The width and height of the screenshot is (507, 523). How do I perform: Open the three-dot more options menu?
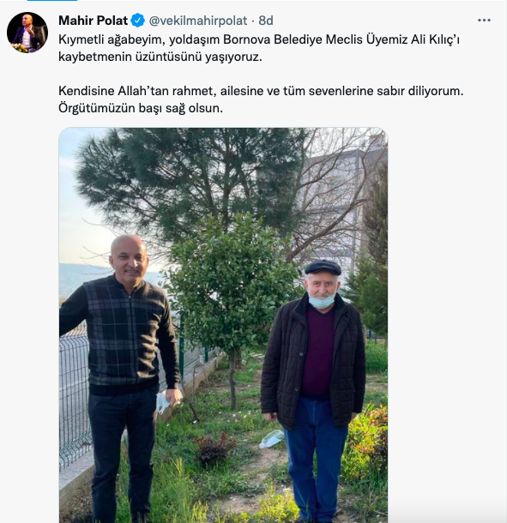click(x=484, y=21)
